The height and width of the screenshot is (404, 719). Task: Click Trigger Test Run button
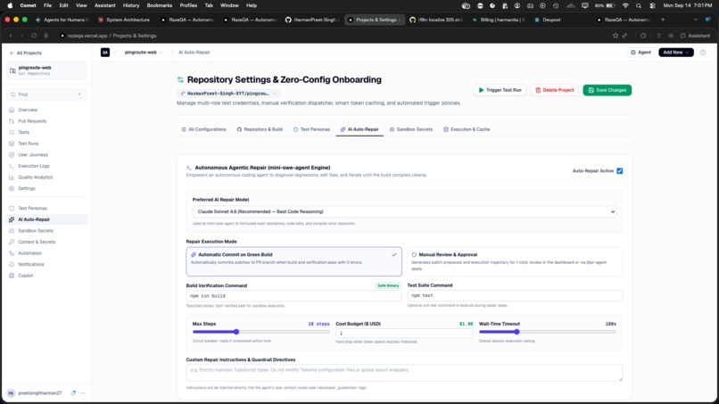point(500,90)
